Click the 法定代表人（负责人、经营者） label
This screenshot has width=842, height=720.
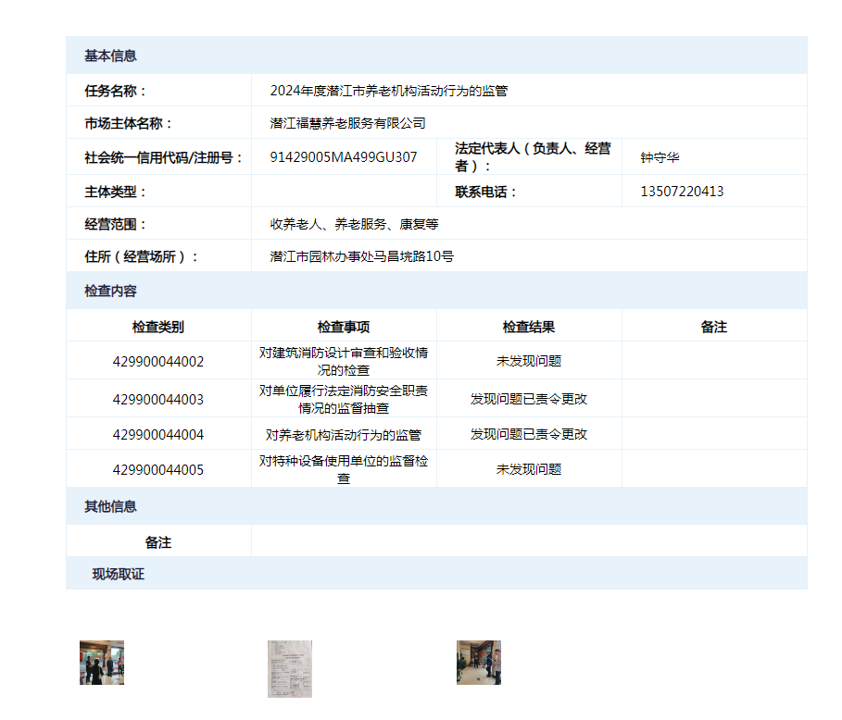(x=533, y=157)
